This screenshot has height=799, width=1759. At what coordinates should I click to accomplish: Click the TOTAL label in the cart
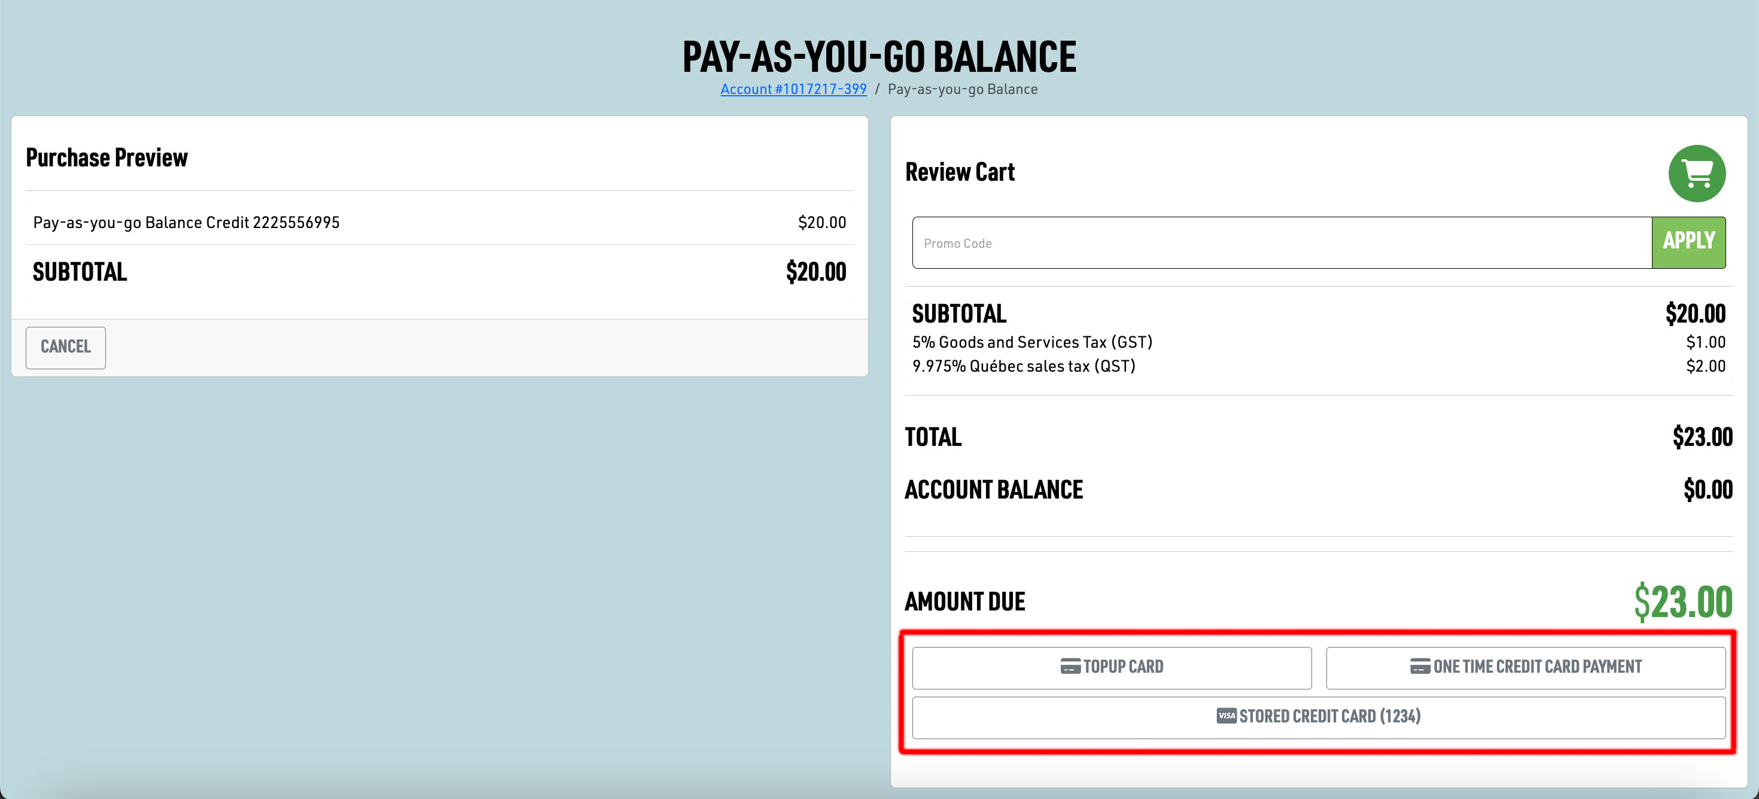(x=933, y=437)
